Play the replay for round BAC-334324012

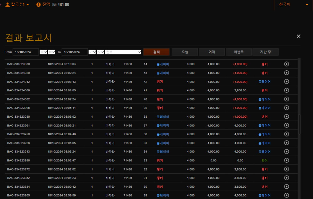[286, 82]
